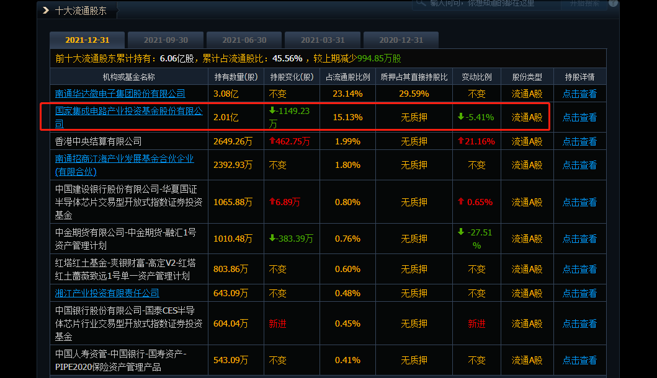Click the 21.16% change ratio cell
This screenshot has height=378, width=657.
(476, 141)
